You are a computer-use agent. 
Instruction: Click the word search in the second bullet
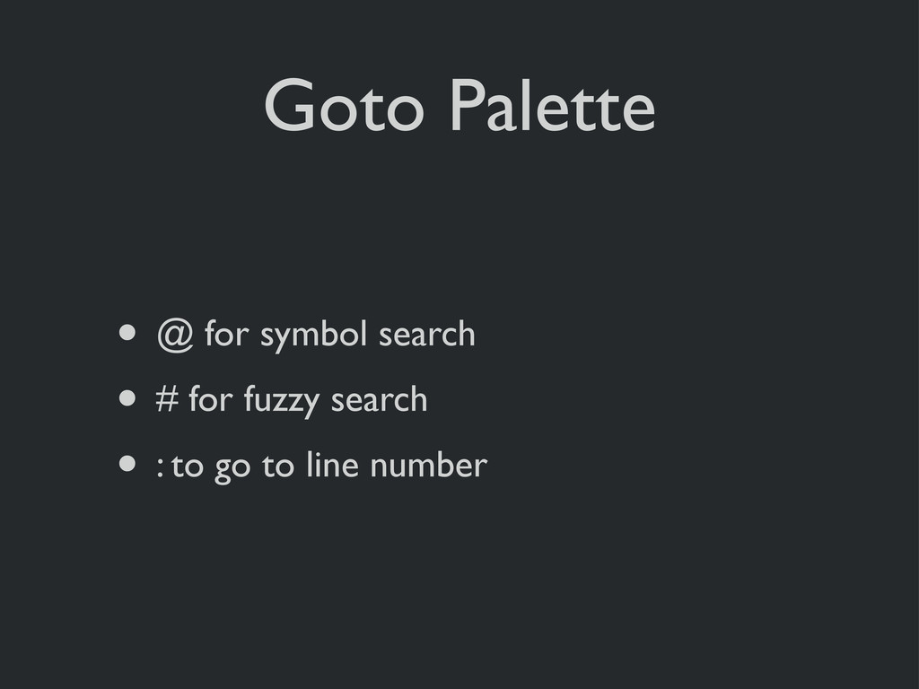(x=380, y=399)
